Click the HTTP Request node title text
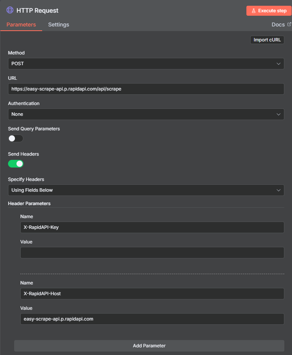 [x=38, y=11]
